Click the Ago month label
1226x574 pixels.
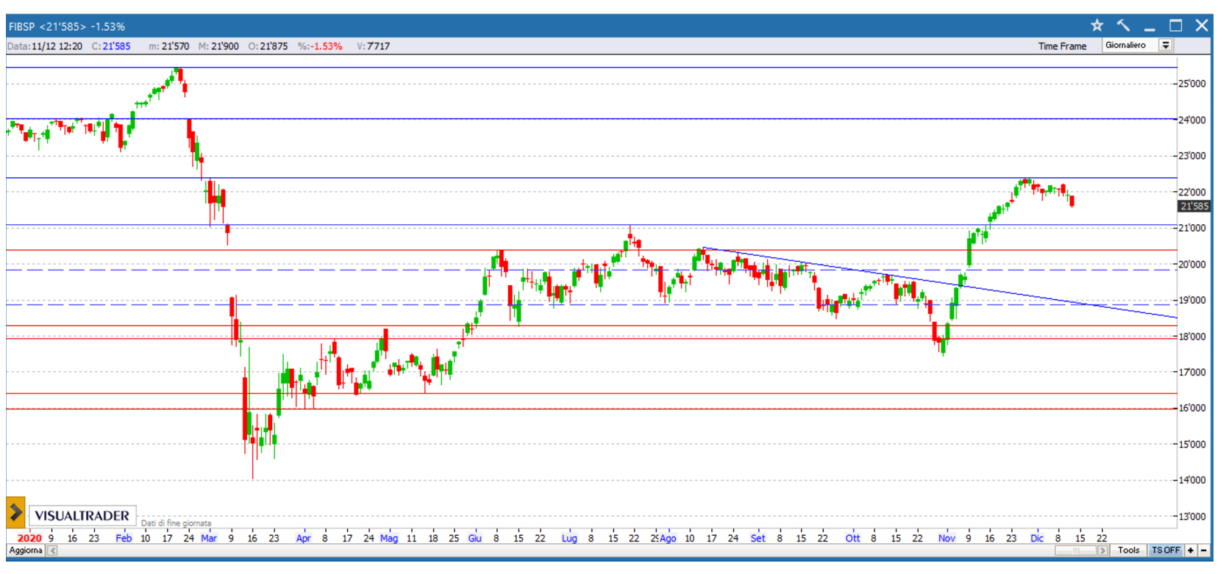tap(668, 538)
